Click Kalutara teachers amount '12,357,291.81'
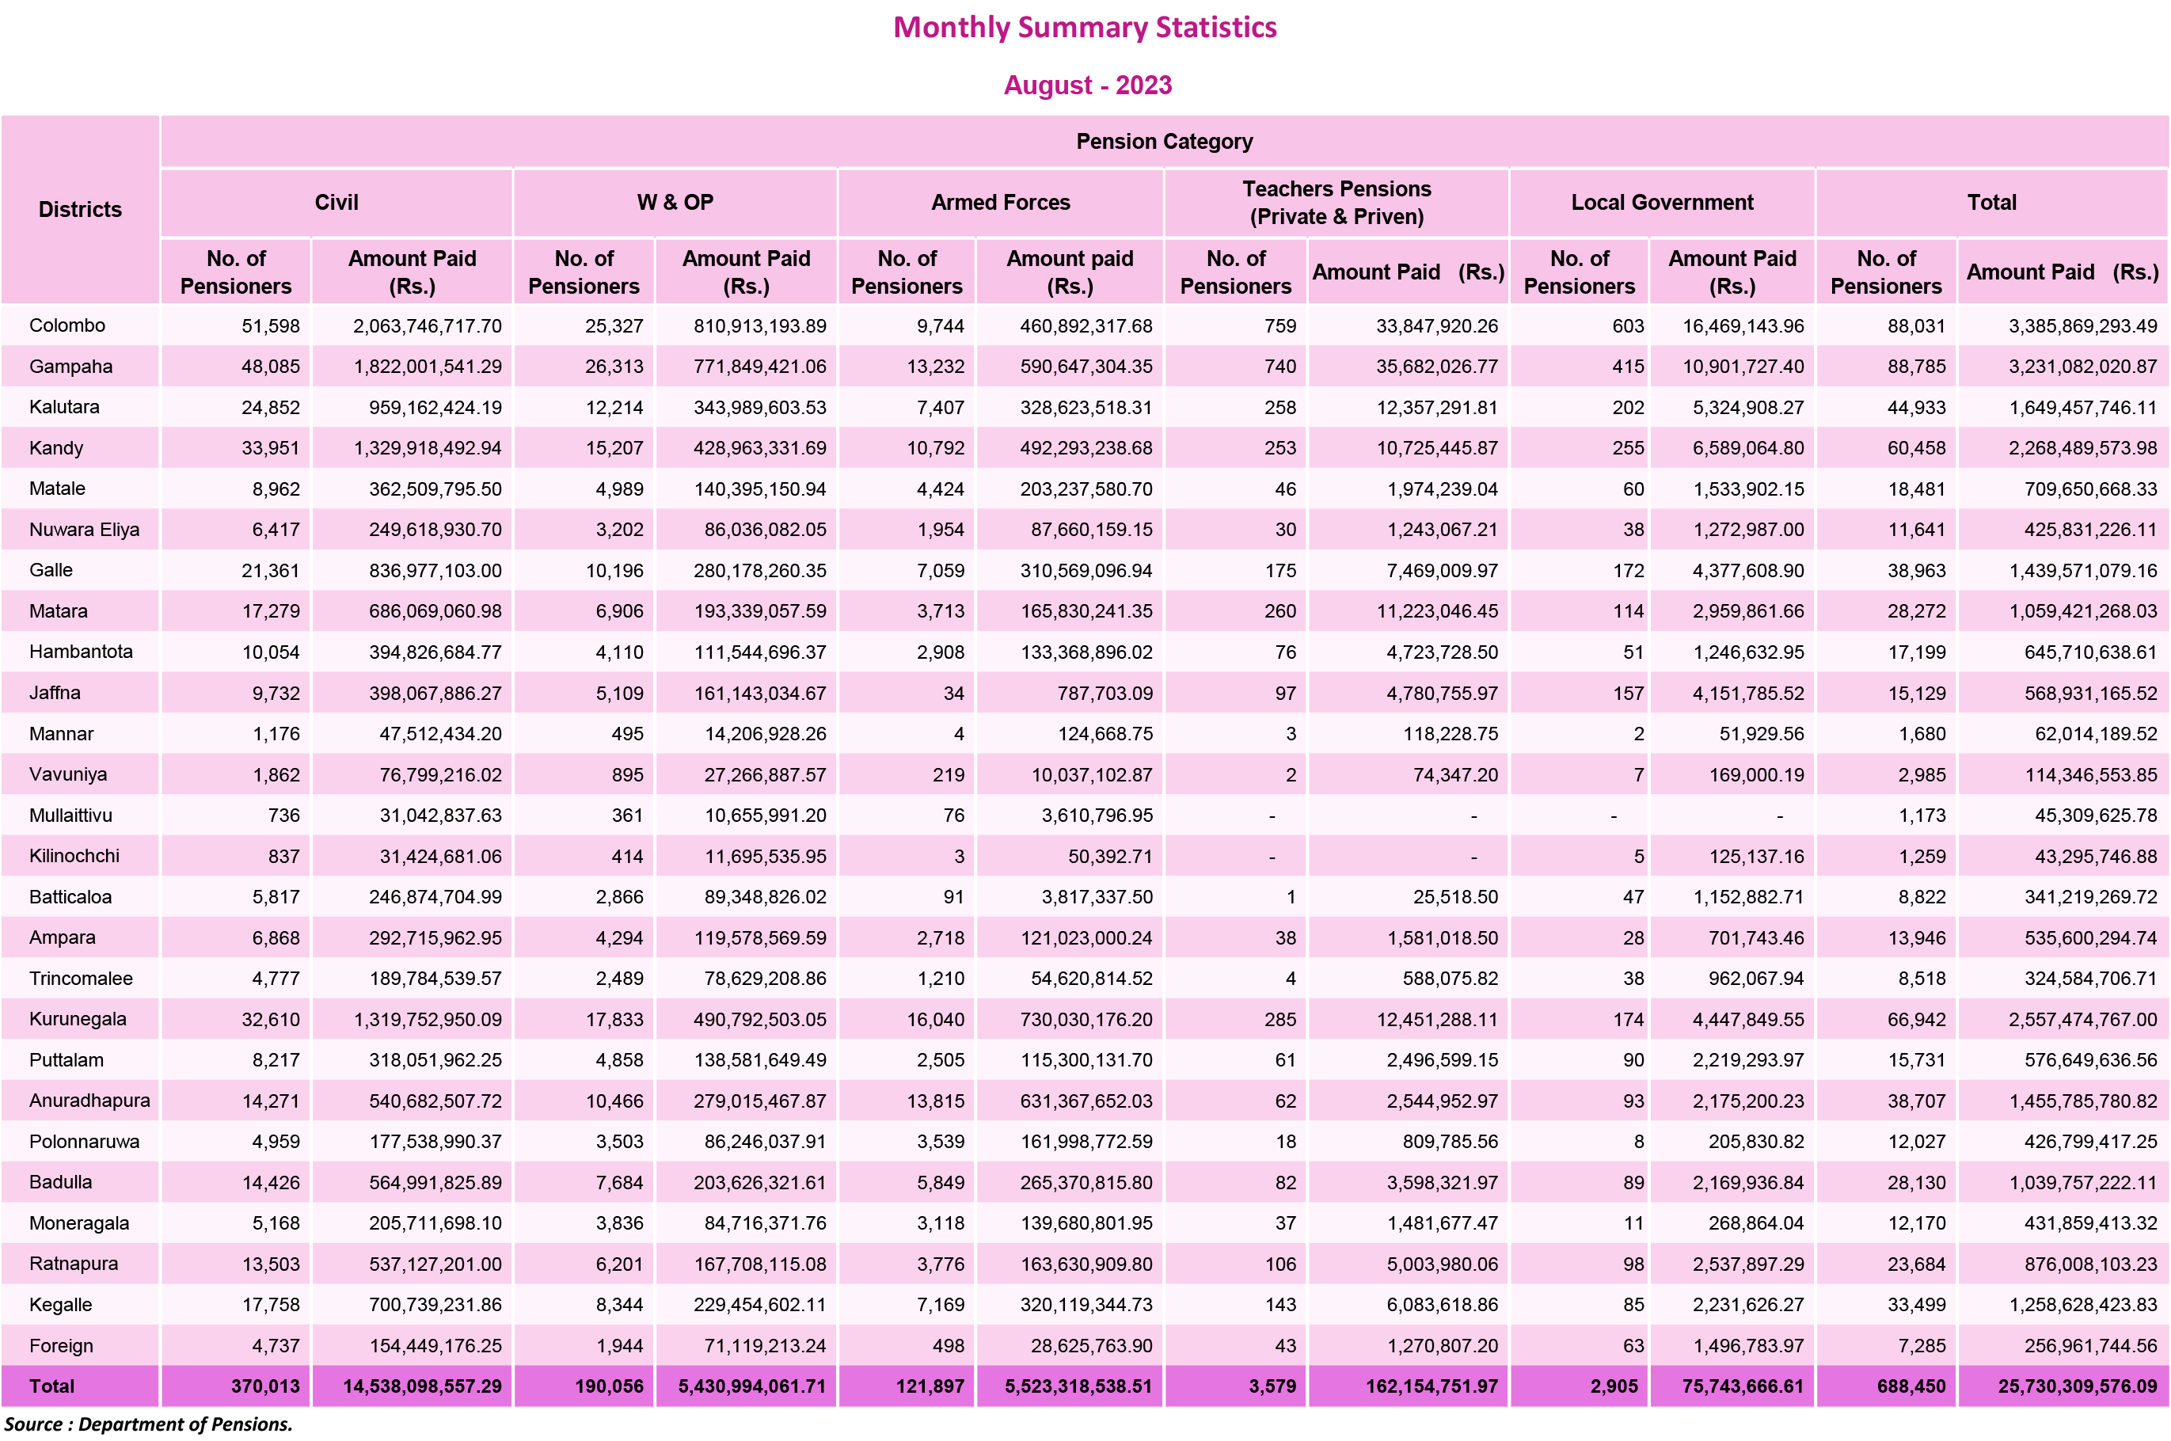The height and width of the screenshot is (1441, 2171). click(x=1437, y=407)
